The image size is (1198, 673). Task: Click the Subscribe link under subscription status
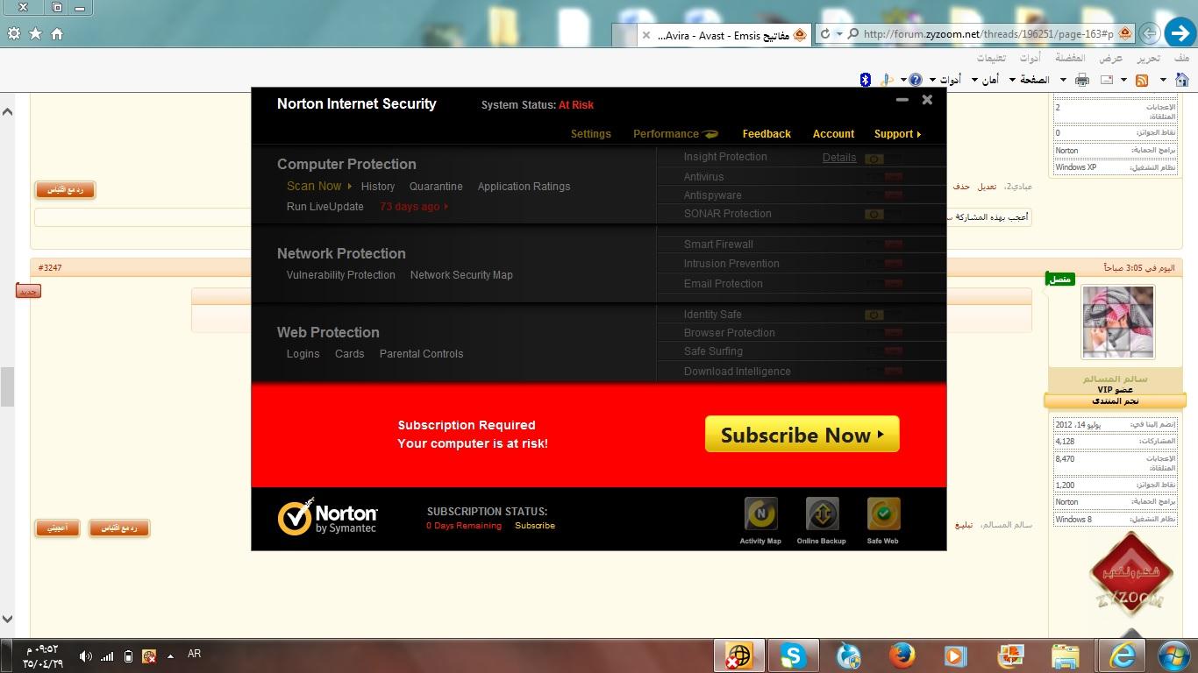535,526
